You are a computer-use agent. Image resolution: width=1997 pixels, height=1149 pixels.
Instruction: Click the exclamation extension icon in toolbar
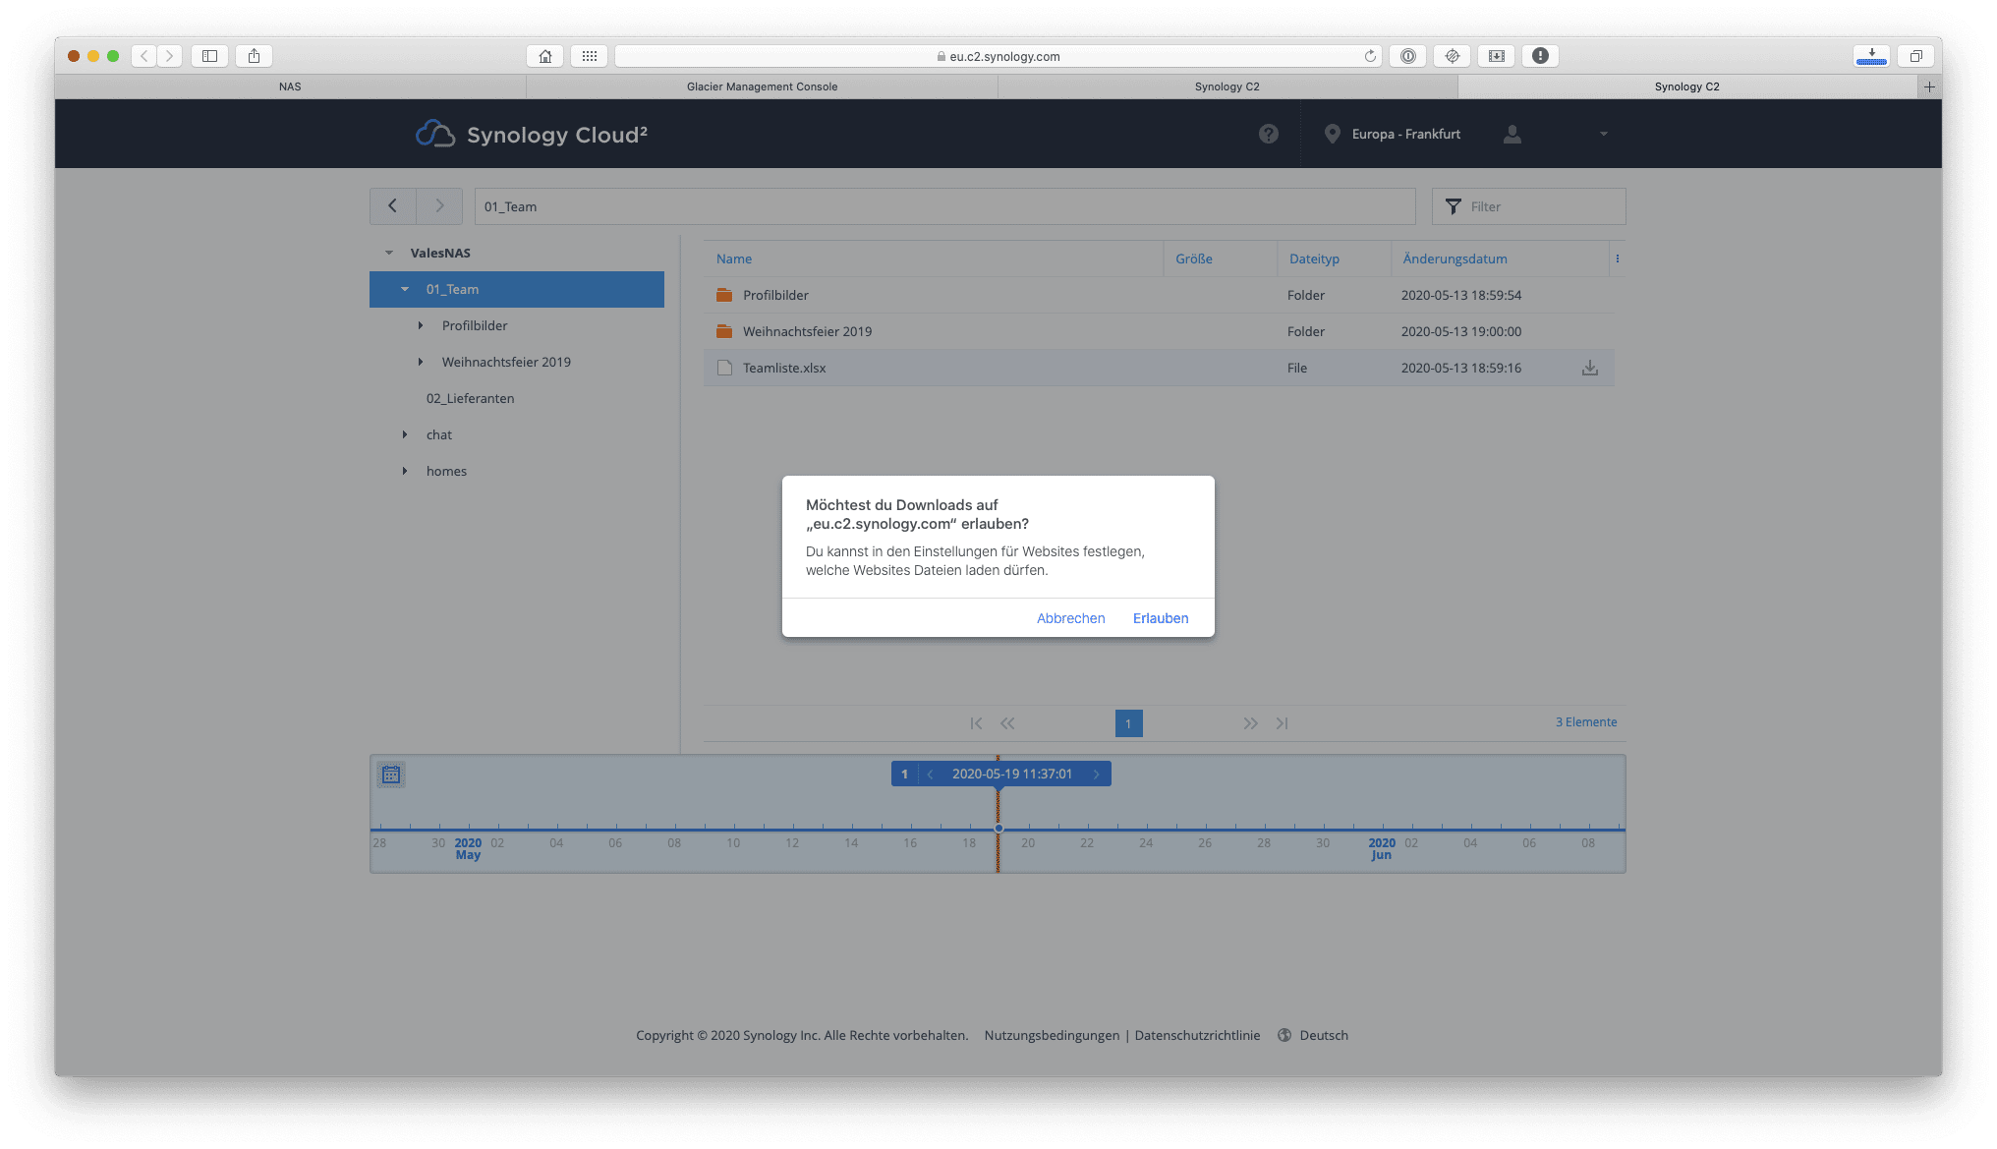[x=1540, y=56]
